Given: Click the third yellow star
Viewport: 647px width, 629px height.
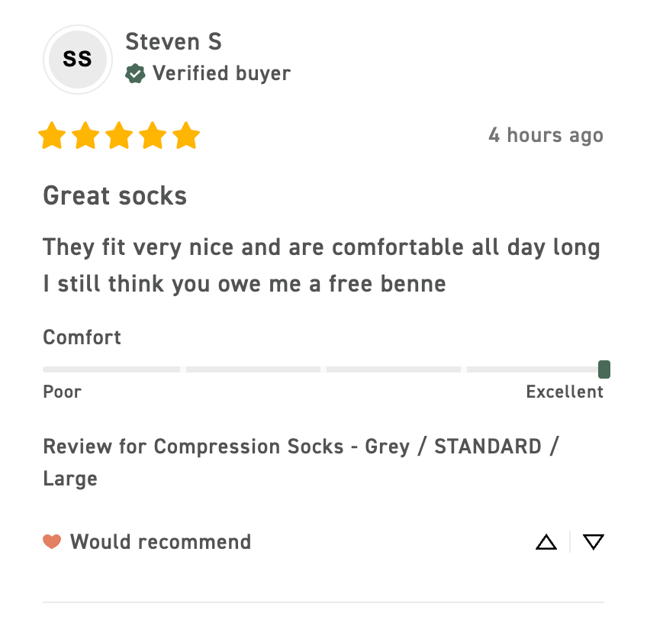Looking at the screenshot, I should click(120, 137).
